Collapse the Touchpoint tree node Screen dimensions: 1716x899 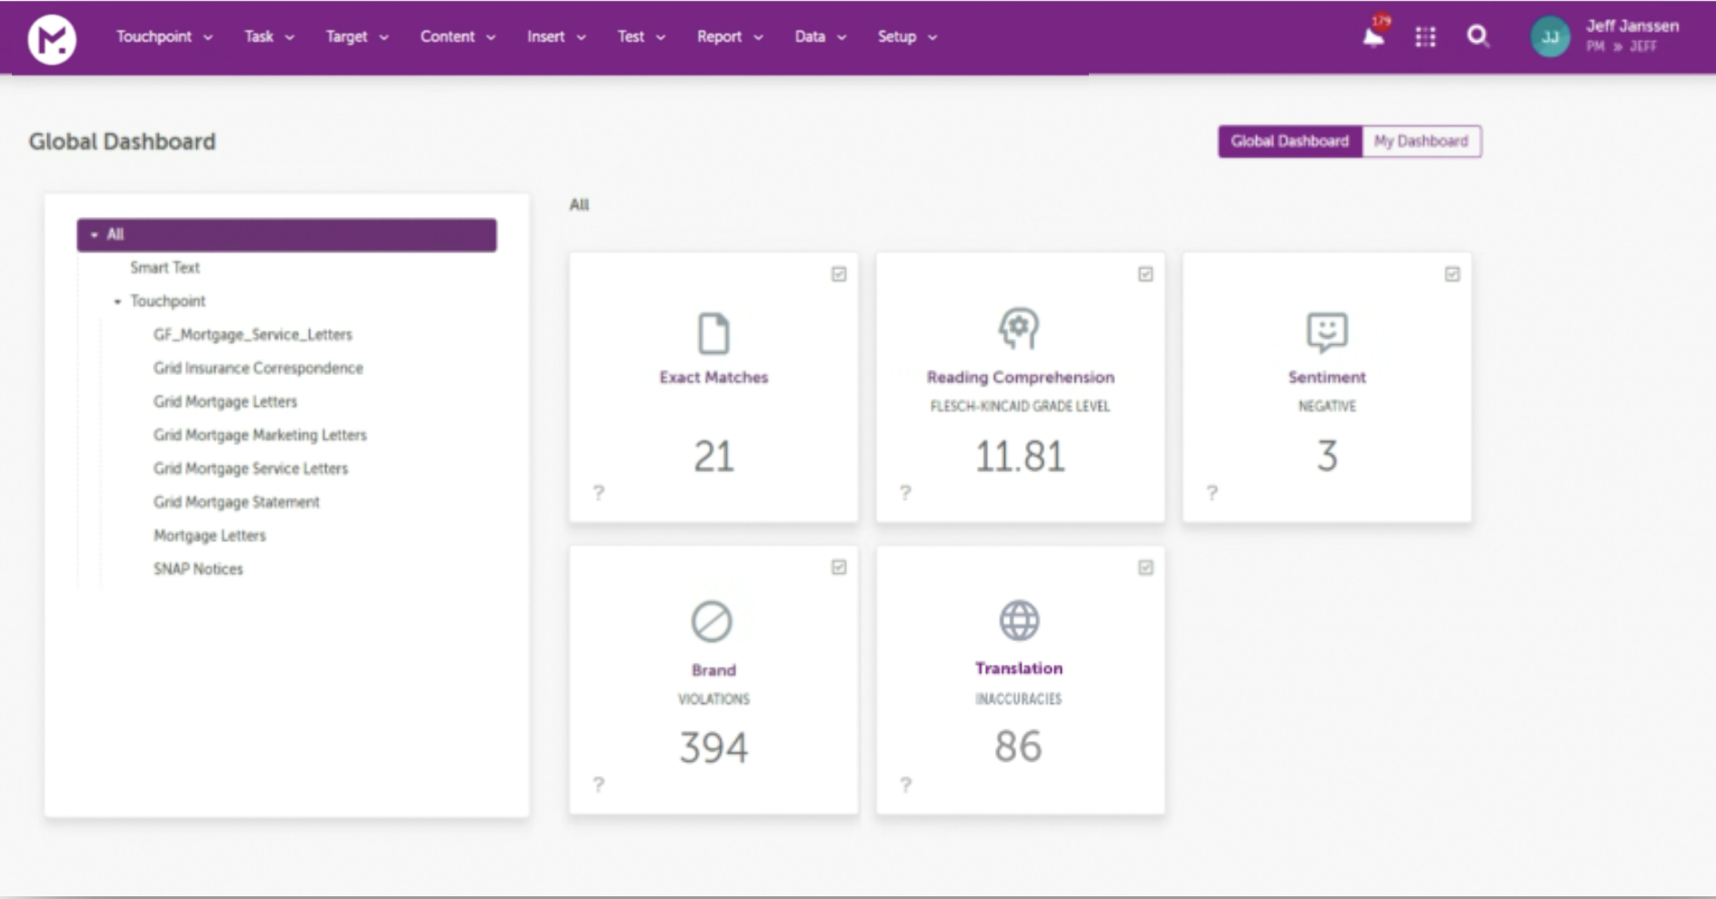[117, 301]
